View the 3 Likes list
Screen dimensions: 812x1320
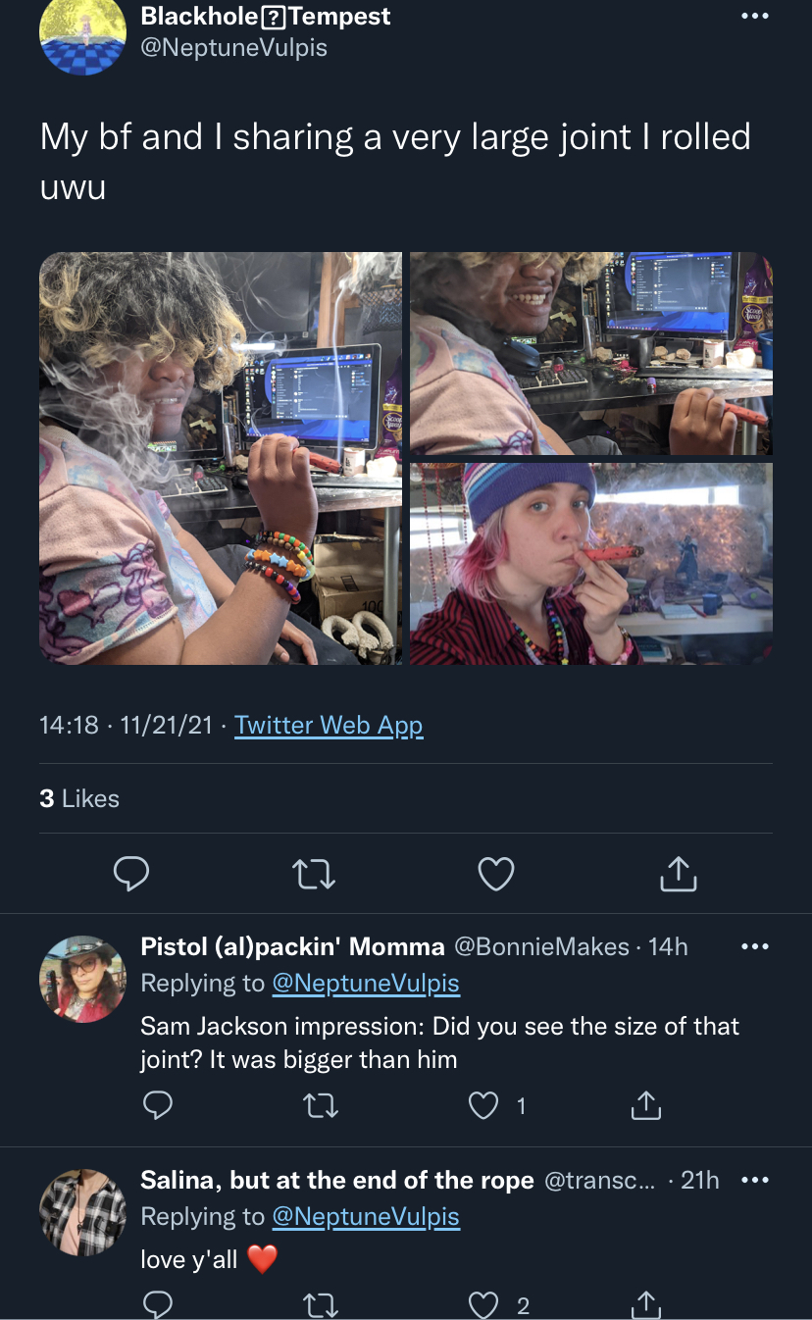coord(79,799)
